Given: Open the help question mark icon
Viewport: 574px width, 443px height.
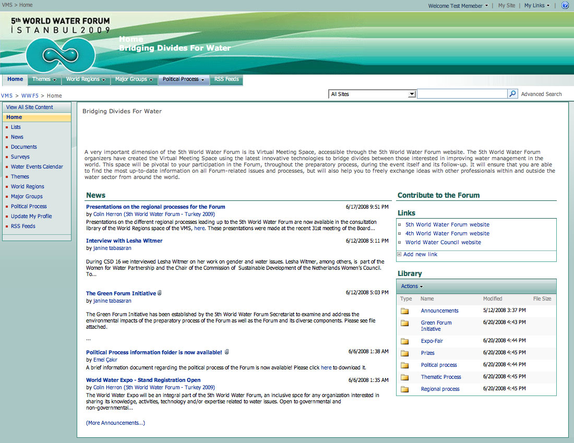Looking at the screenshot, I should click(x=565, y=6).
